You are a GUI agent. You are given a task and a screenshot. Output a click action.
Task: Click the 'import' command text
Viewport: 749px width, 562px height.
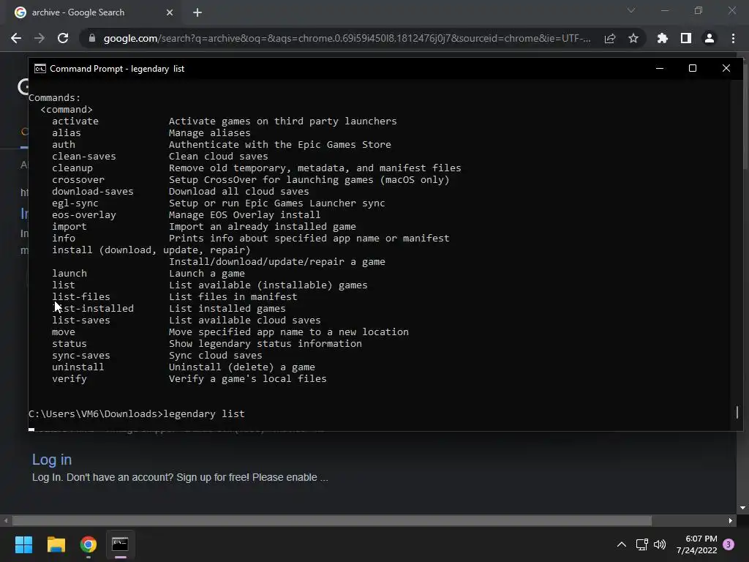click(69, 227)
